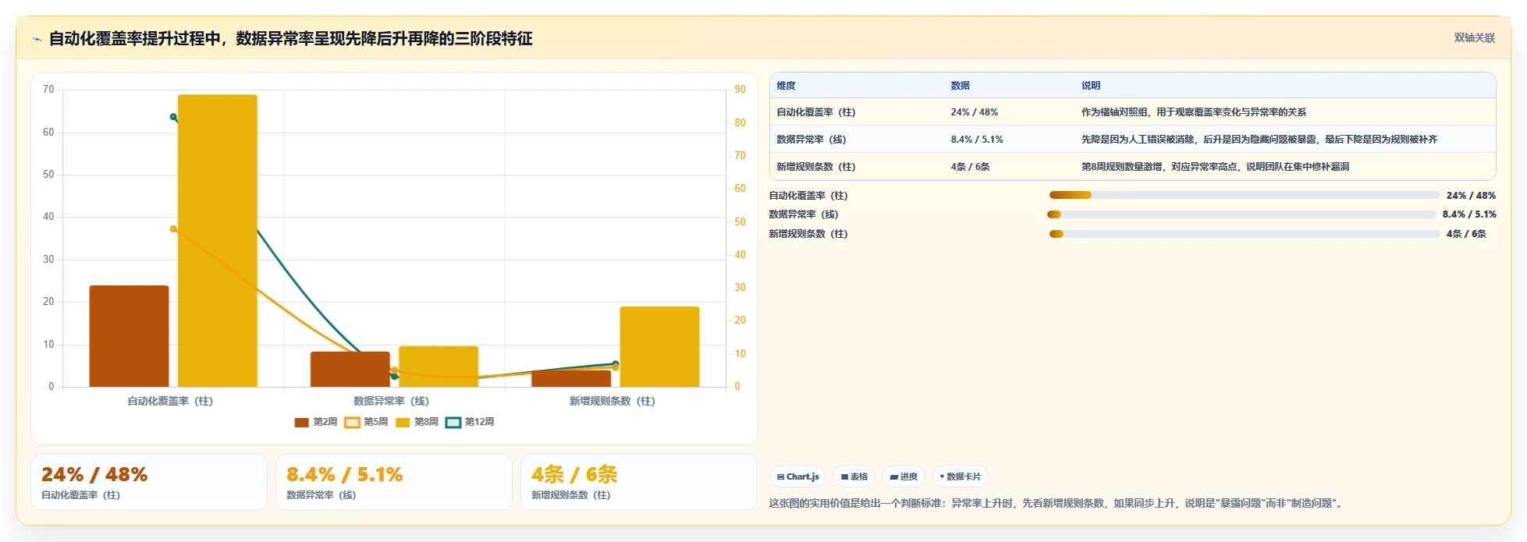The height and width of the screenshot is (542, 1527).
Task: Toggle the 第12周 legend series
Action: pyautogui.click(x=470, y=422)
